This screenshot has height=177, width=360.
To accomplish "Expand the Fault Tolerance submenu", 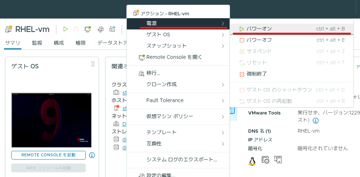I will pos(178,101).
